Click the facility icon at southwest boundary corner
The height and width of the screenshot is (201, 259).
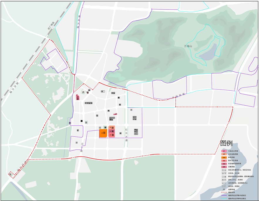click(x=10, y=174)
